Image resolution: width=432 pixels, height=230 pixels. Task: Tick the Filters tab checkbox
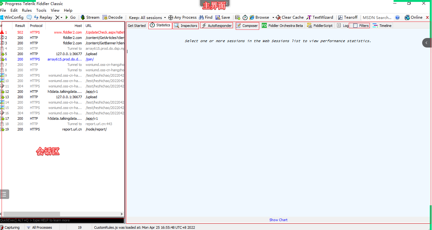point(355,26)
